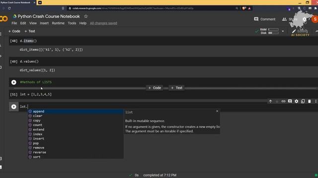Click the All changes saved link
318x178 pixels.
coord(103,23)
